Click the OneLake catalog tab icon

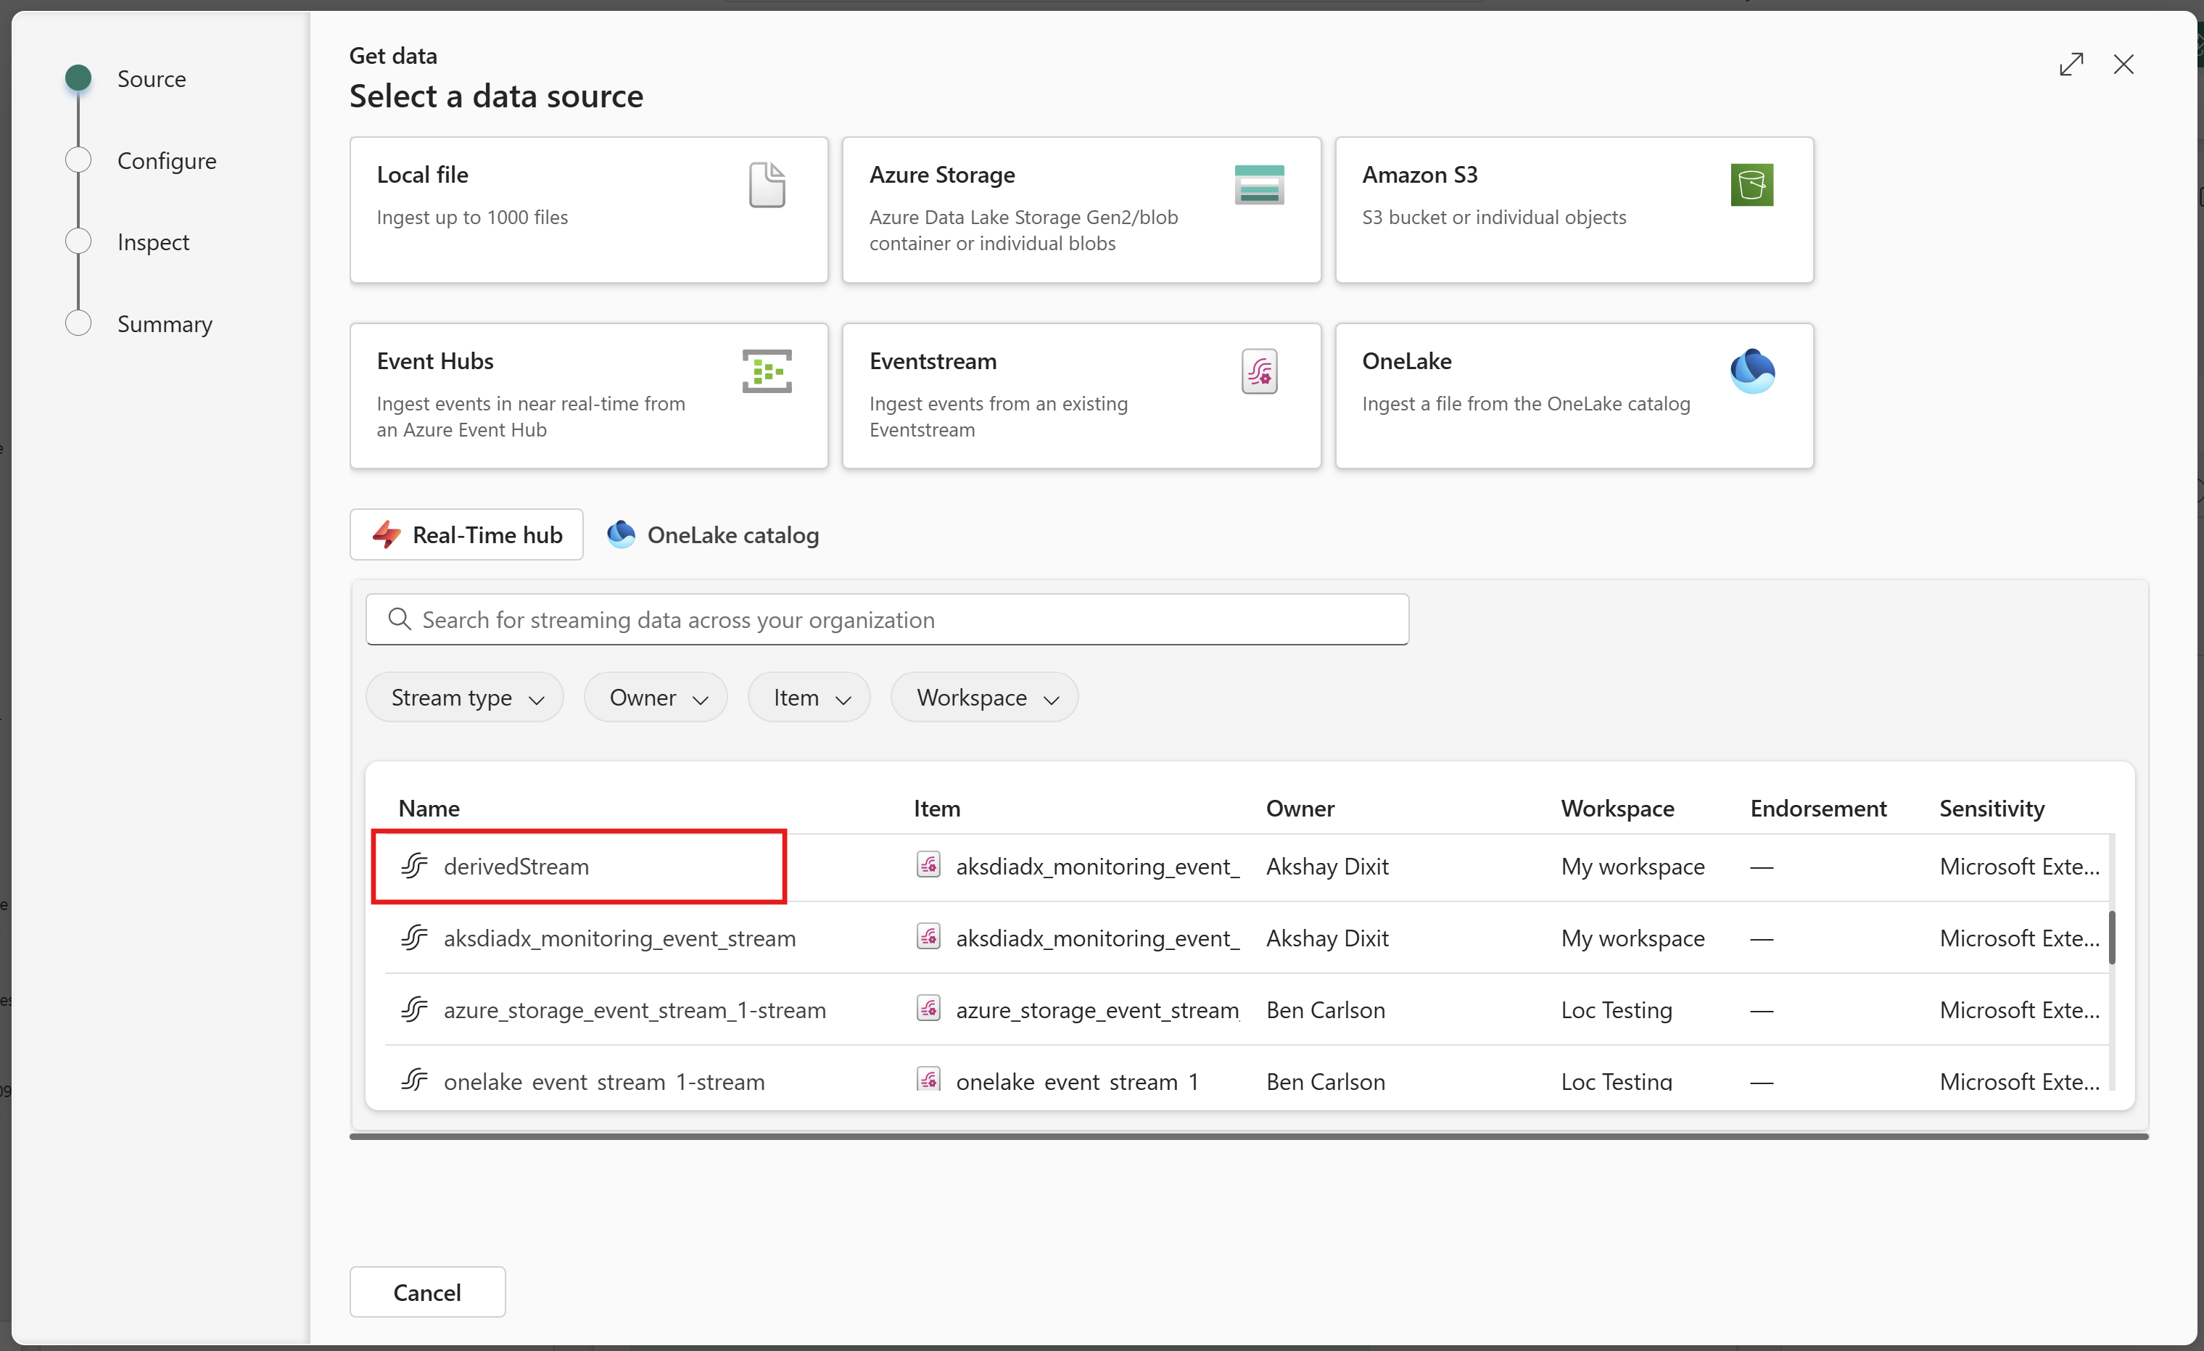[x=621, y=534]
